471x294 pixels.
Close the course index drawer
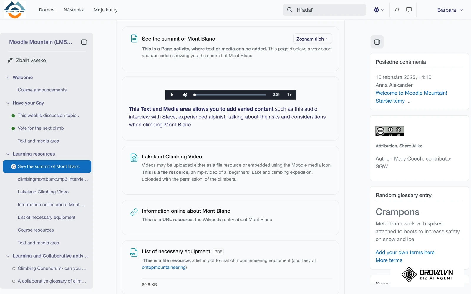pyautogui.click(x=84, y=42)
